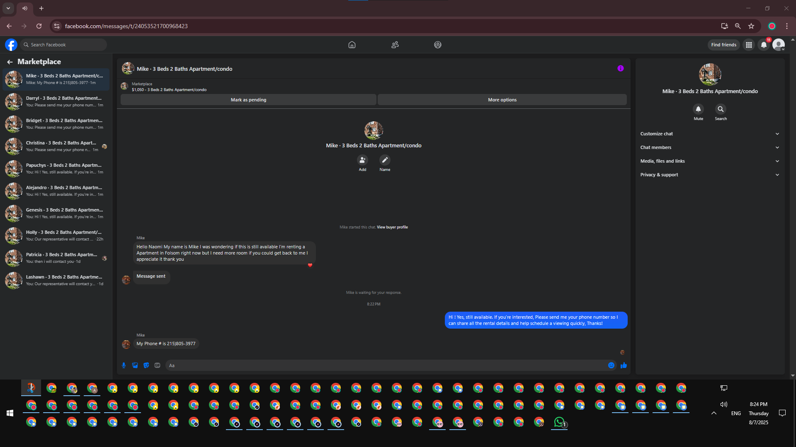The image size is (796, 447).
Task: Click the browser back arrow
Action: (9, 26)
